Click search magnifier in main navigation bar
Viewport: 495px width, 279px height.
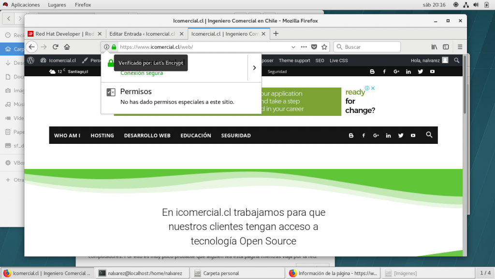pos(429,135)
